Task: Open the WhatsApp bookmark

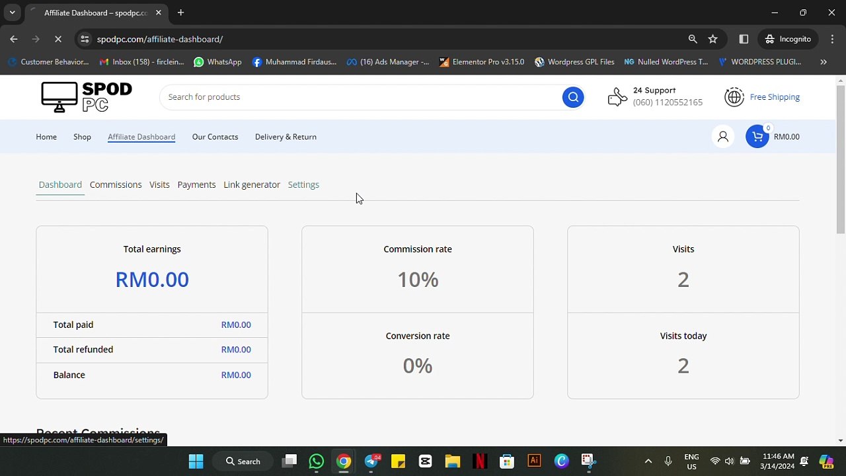Action: click(218, 62)
